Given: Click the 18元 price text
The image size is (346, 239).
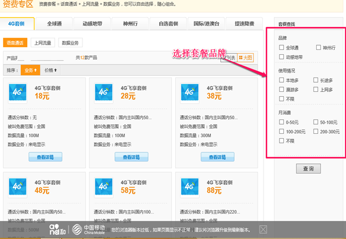Looking at the screenshot, I should click(42, 96).
